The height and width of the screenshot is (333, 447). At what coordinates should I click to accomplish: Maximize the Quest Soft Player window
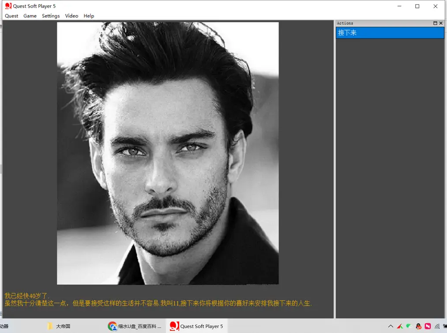coord(417,6)
